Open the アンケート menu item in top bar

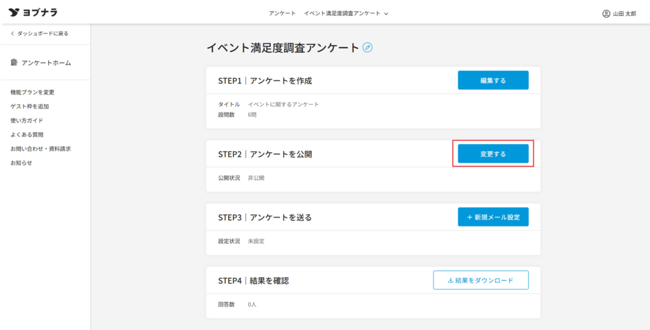[x=282, y=13]
